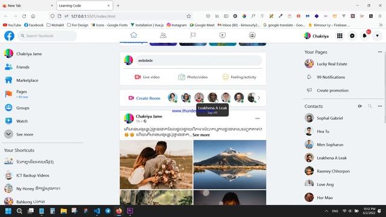Open the couple wedding photo
The height and width of the screenshot is (217, 386).
(156, 165)
